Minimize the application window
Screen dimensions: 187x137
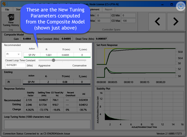162,4
